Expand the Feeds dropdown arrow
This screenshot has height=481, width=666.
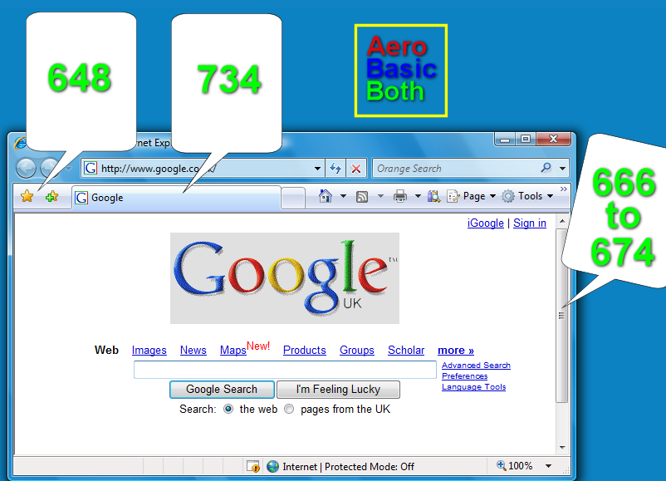click(380, 196)
